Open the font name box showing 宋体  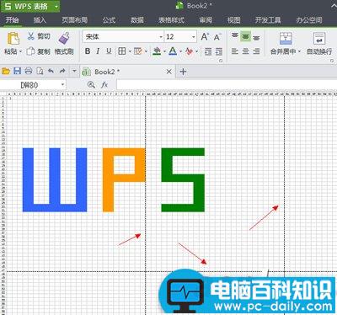[x=123, y=37]
